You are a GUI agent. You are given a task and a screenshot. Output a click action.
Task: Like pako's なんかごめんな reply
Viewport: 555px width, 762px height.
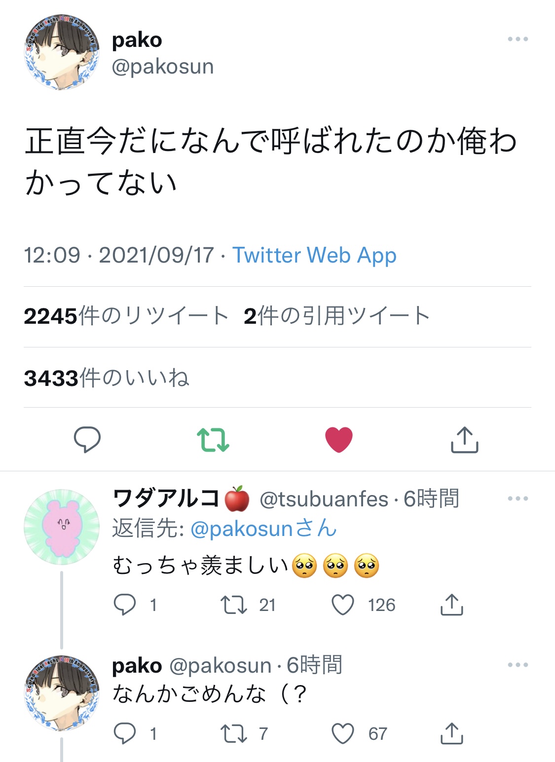click(x=343, y=733)
